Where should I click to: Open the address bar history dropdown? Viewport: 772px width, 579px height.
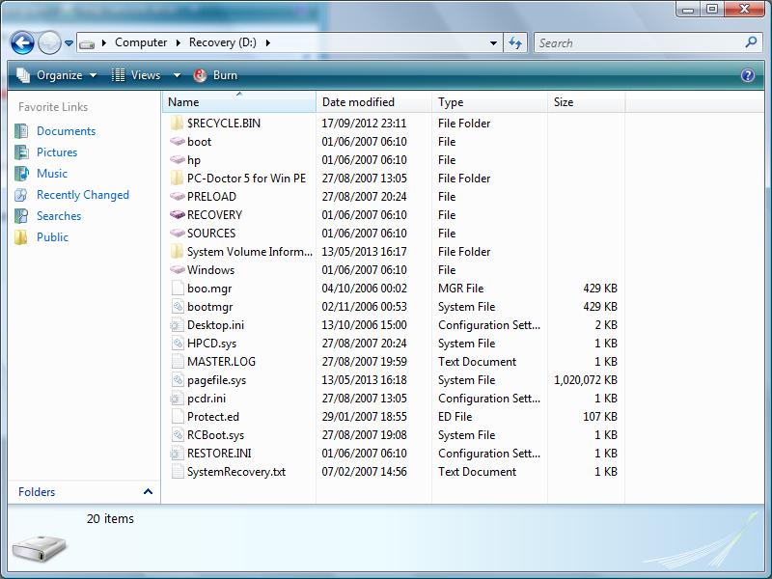(x=493, y=42)
